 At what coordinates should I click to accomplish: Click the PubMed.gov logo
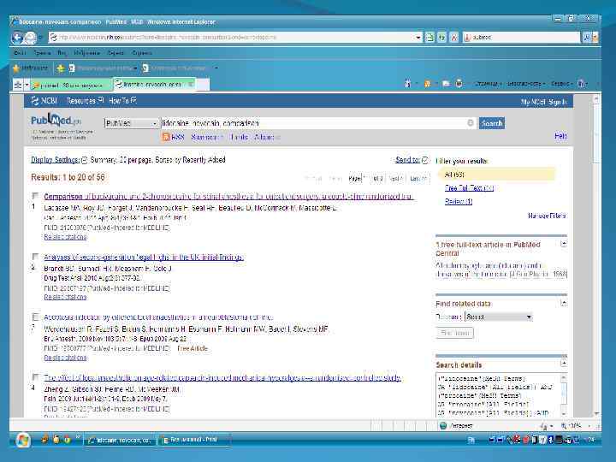point(56,120)
